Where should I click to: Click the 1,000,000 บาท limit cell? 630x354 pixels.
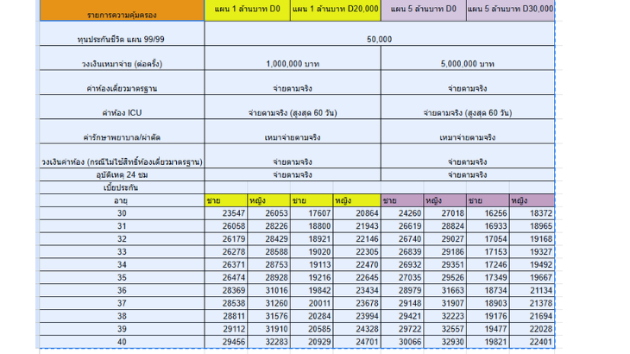coord(292,64)
